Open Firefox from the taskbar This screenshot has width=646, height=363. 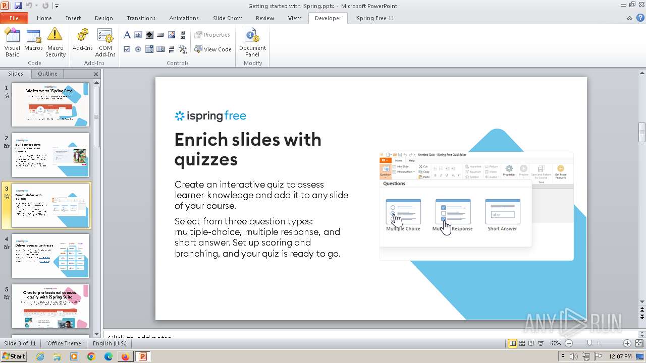(125, 356)
